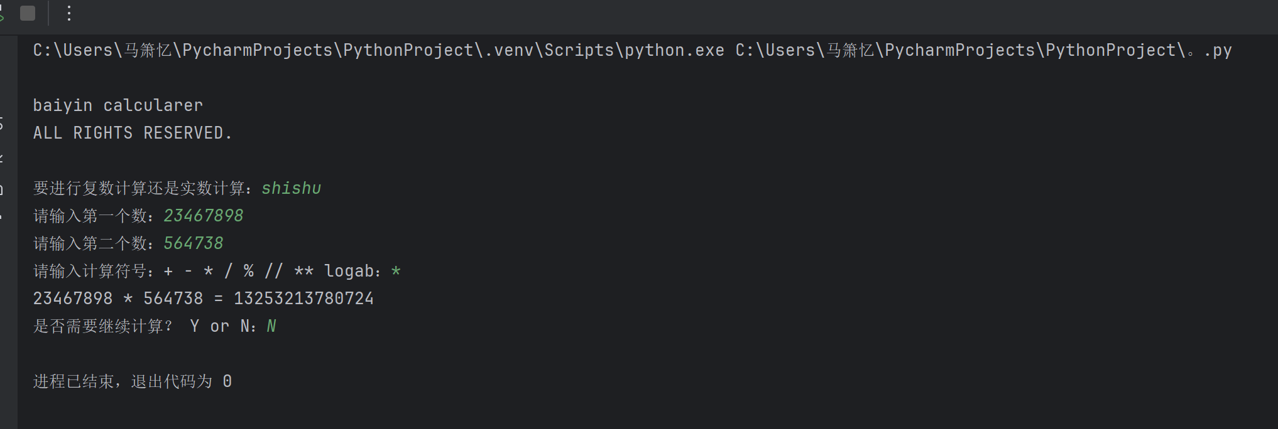Click the print icon in console gutter

pyautogui.click(x=2, y=188)
